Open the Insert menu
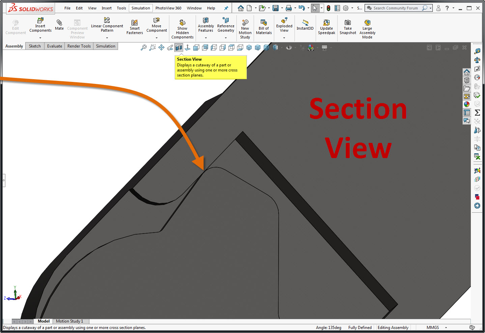The width and height of the screenshot is (485, 333). pos(107,8)
